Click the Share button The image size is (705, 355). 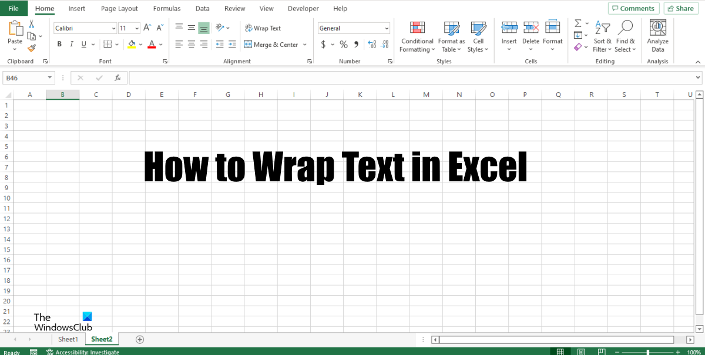[680, 8]
